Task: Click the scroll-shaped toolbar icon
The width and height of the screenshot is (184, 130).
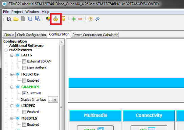Action: click(63, 19)
